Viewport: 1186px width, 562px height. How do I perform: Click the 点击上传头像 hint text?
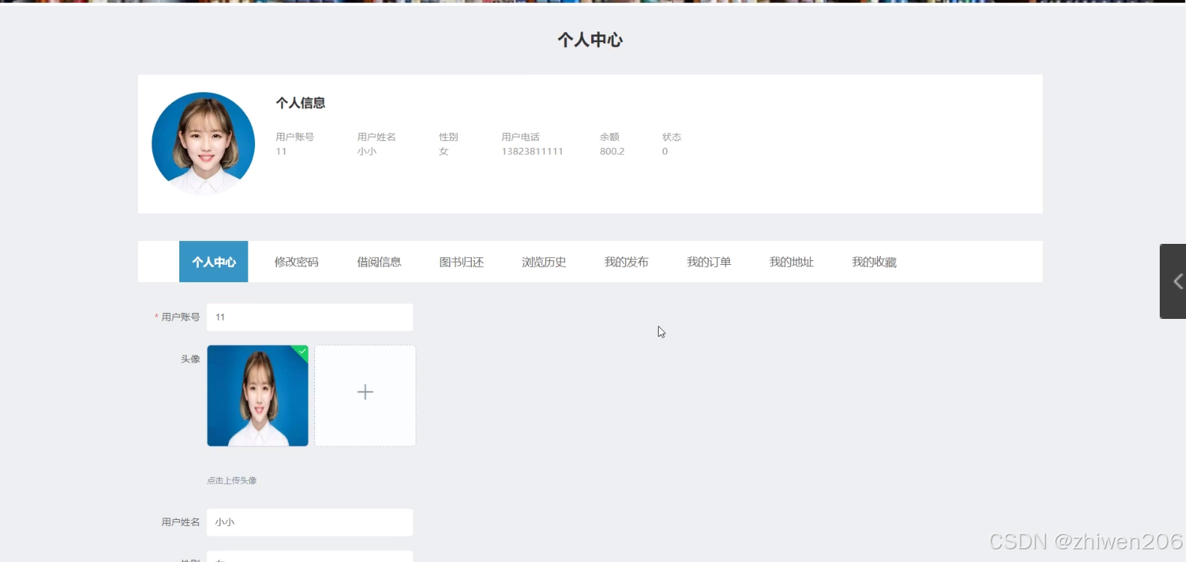point(232,480)
